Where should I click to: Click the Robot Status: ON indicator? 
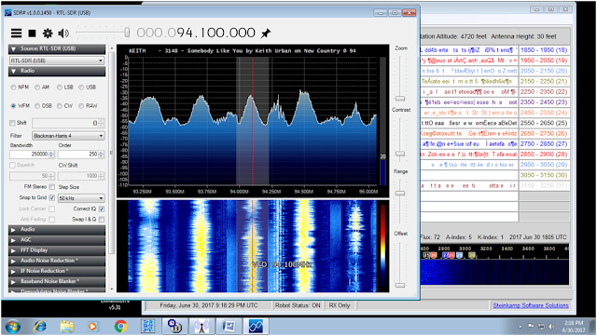pos(298,305)
